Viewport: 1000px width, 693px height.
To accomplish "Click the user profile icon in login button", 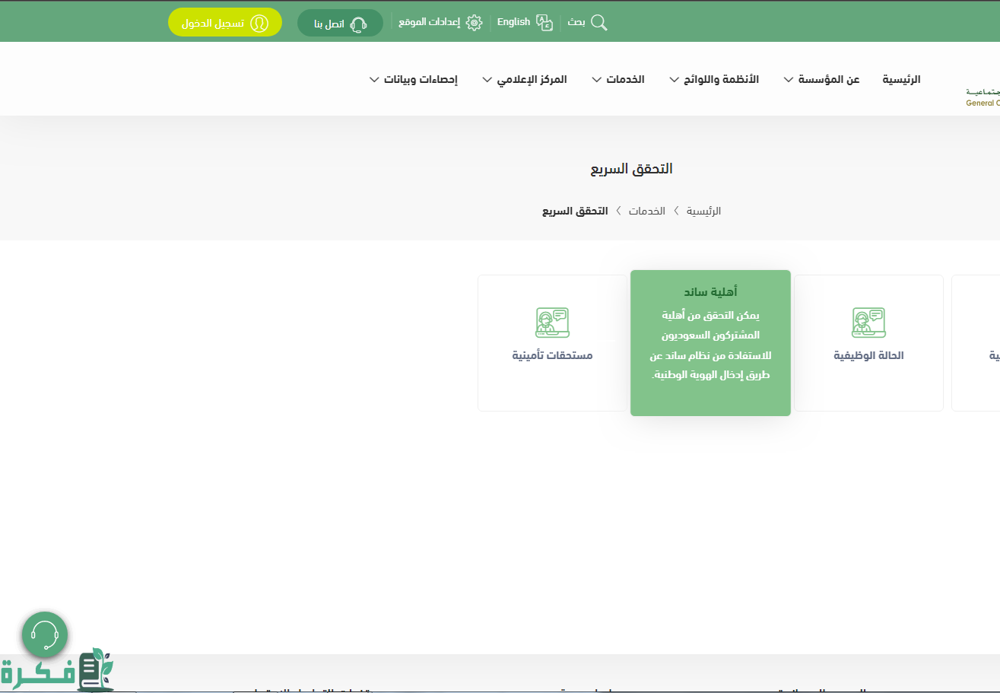I will pyautogui.click(x=259, y=23).
